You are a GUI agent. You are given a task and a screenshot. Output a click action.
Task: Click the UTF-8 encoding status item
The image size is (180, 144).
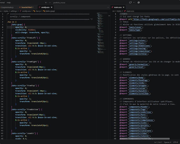click(176, 142)
